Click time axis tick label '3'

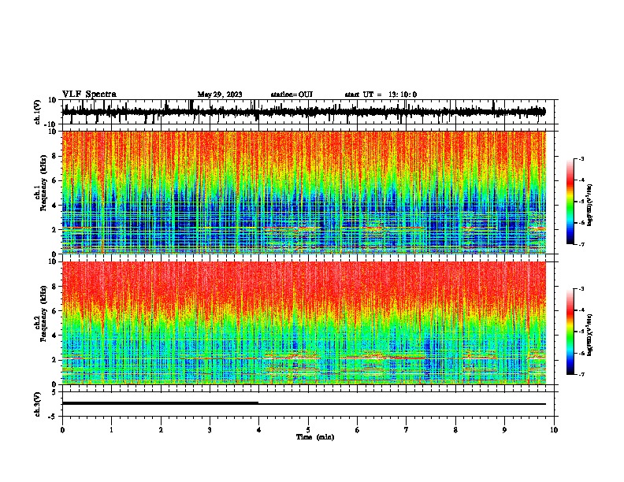pos(210,430)
